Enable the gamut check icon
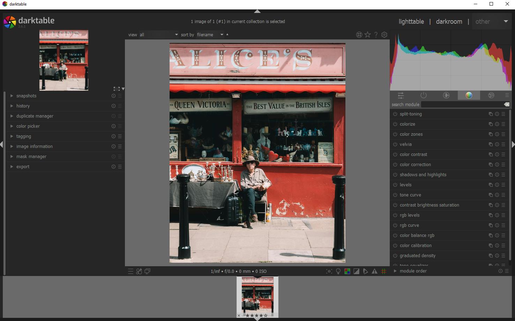The width and height of the screenshot is (515, 321). click(x=375, y=271)
